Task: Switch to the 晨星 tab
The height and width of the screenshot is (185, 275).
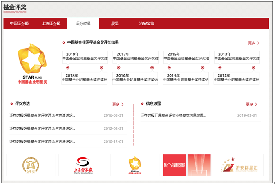Action: [x=115, y=23]
